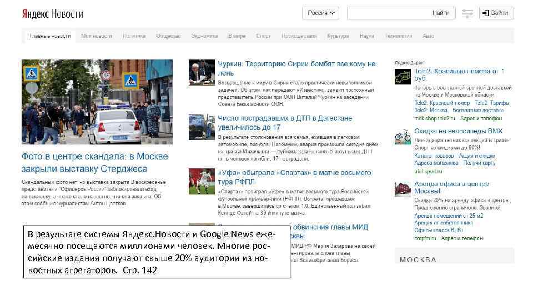Open headline about ДТП в Дагестане
This screenshot has height=300, width=533.
tap(285, 123)
